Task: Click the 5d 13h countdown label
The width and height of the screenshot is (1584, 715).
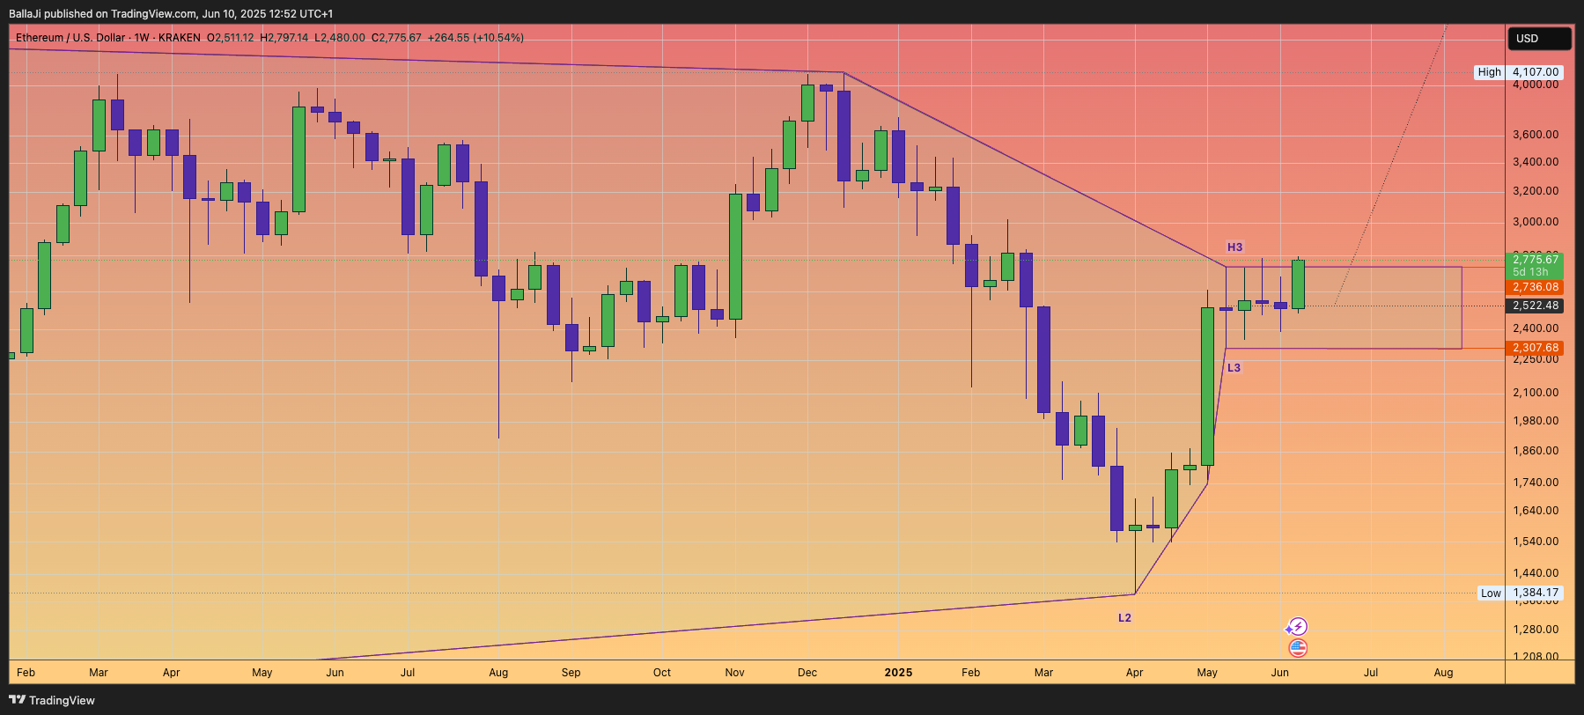Action: tap(1530, 272)
